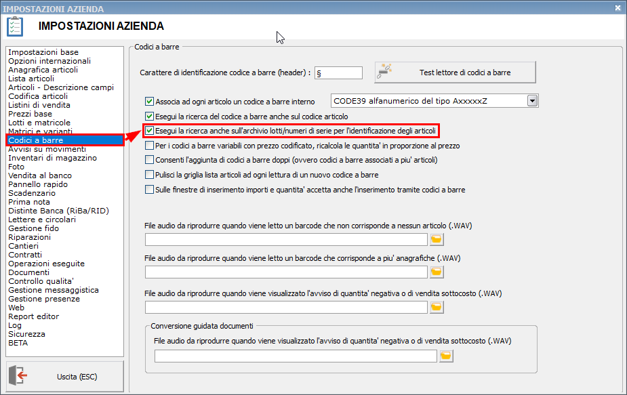627x395 pixels.
Task: Open the 'Prezzi base' settings
Action: 30,114
